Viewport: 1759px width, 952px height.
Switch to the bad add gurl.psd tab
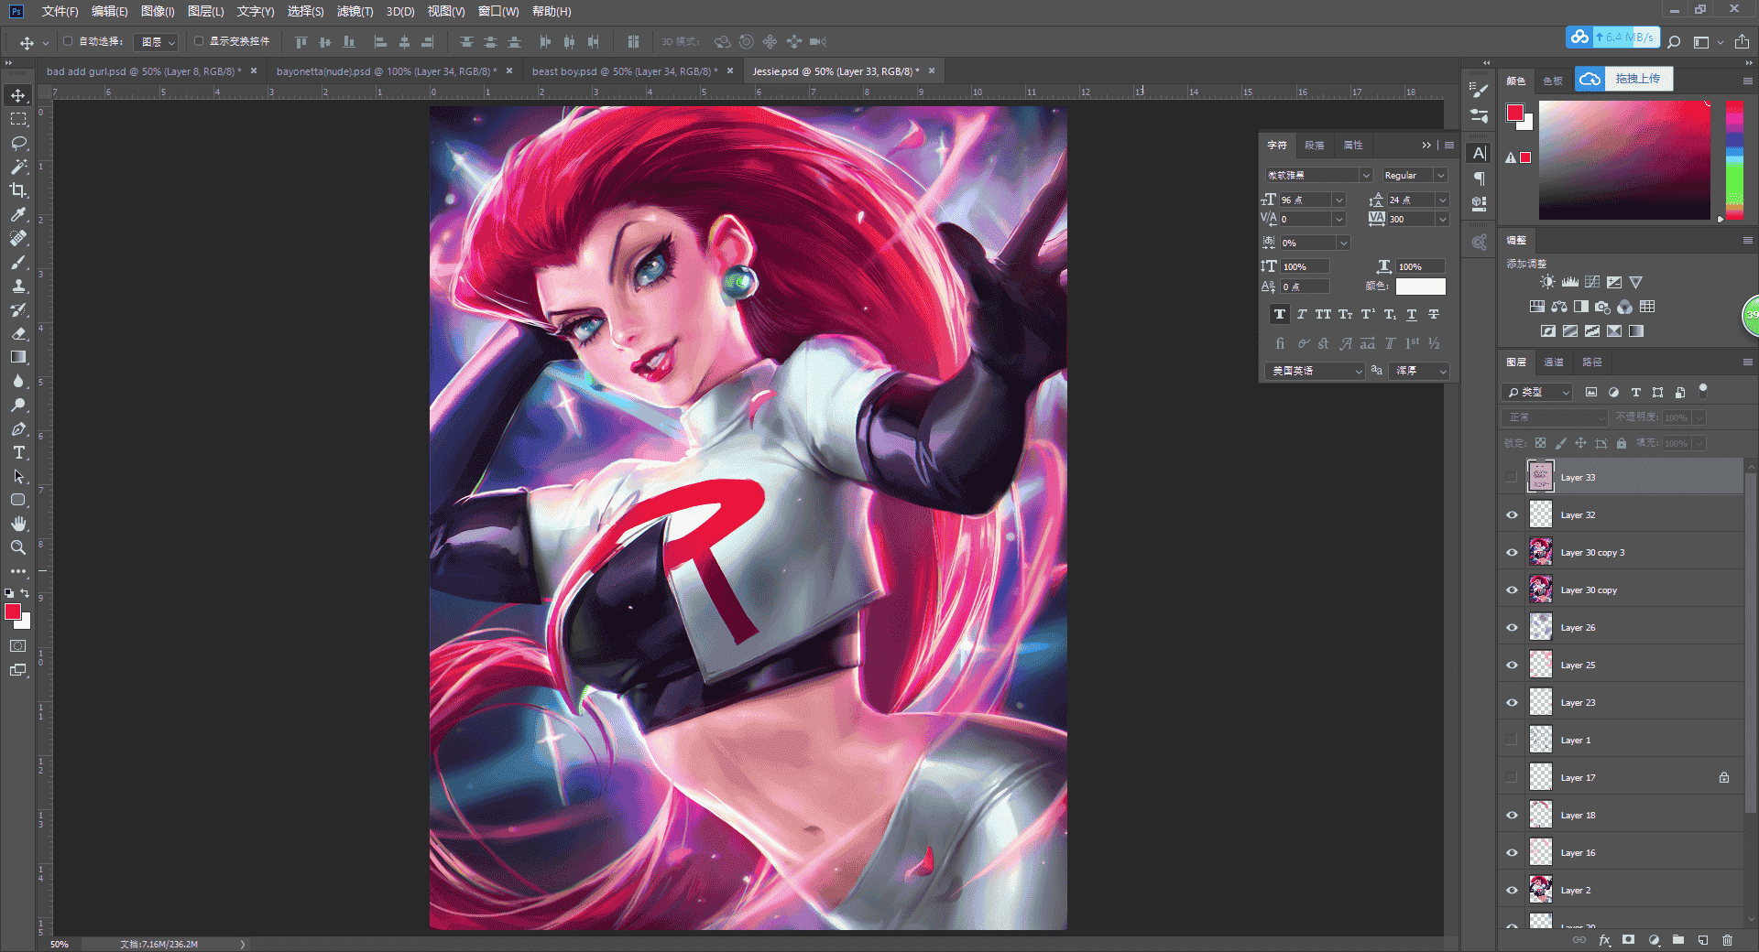point(144,71)
